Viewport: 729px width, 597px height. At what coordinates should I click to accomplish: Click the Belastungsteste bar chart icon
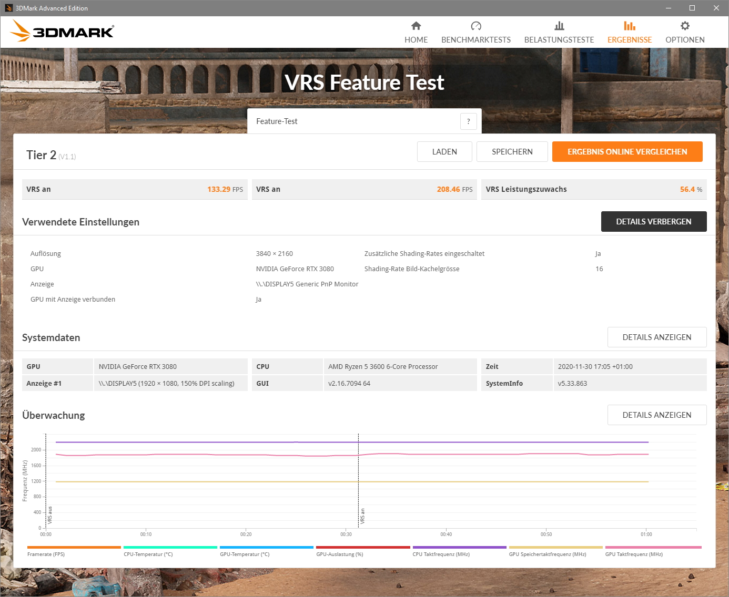coord(559,26)
